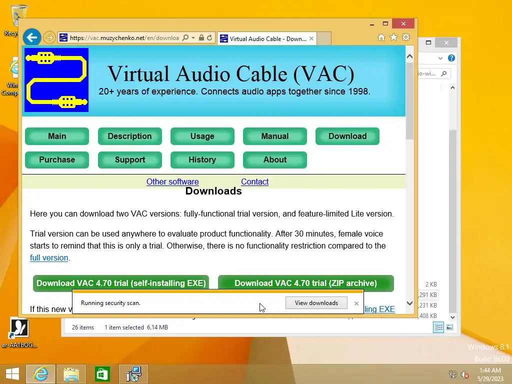Open IE Tools gear menu
512x384 pixels.
406,37
